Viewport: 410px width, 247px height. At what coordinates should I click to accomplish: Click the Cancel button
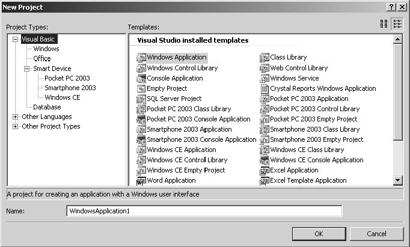click(x=376, y=234)
